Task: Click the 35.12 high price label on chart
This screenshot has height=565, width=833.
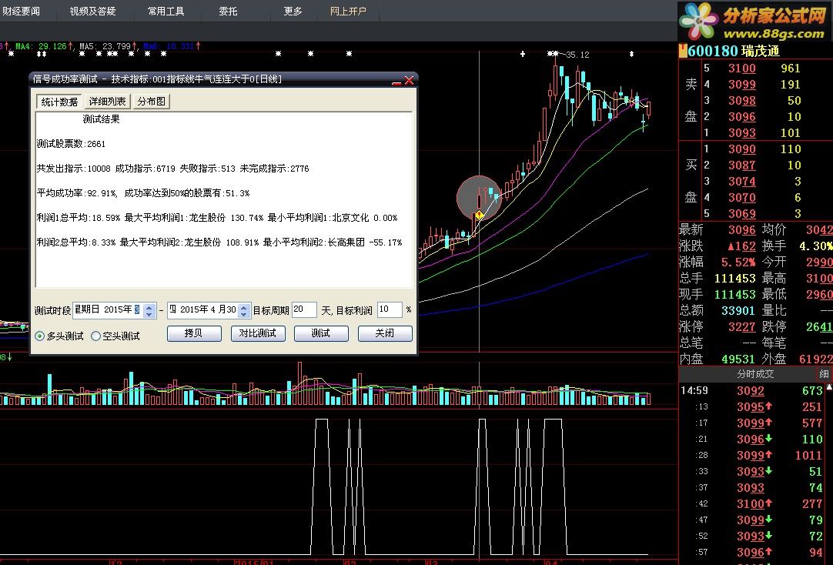Action: 577,55
